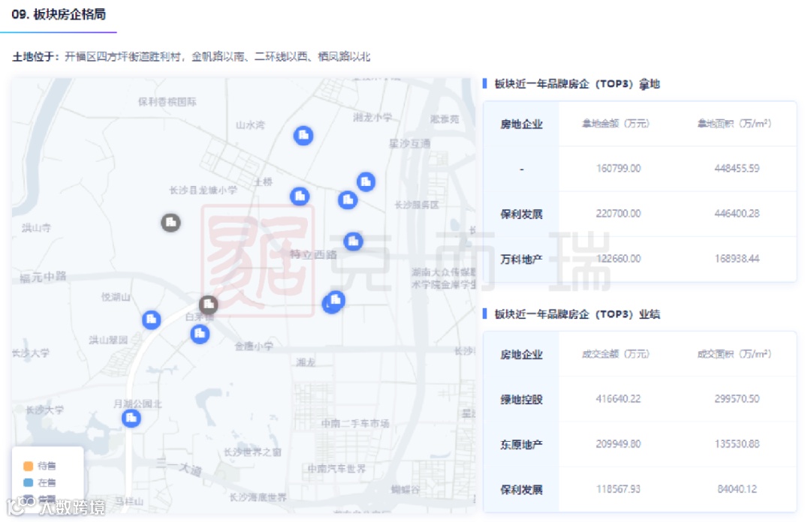Select blue marker above-right of 特立西路 label
The width and height of the screenshot is (811, 522).
coord(353,241)
